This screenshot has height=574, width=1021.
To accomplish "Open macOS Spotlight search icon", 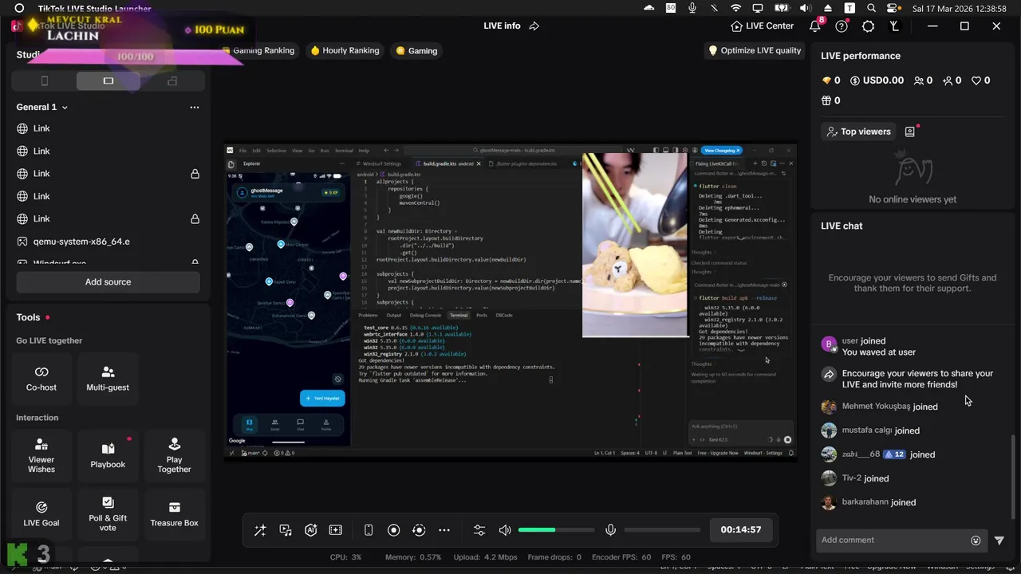I will [872, 8].
